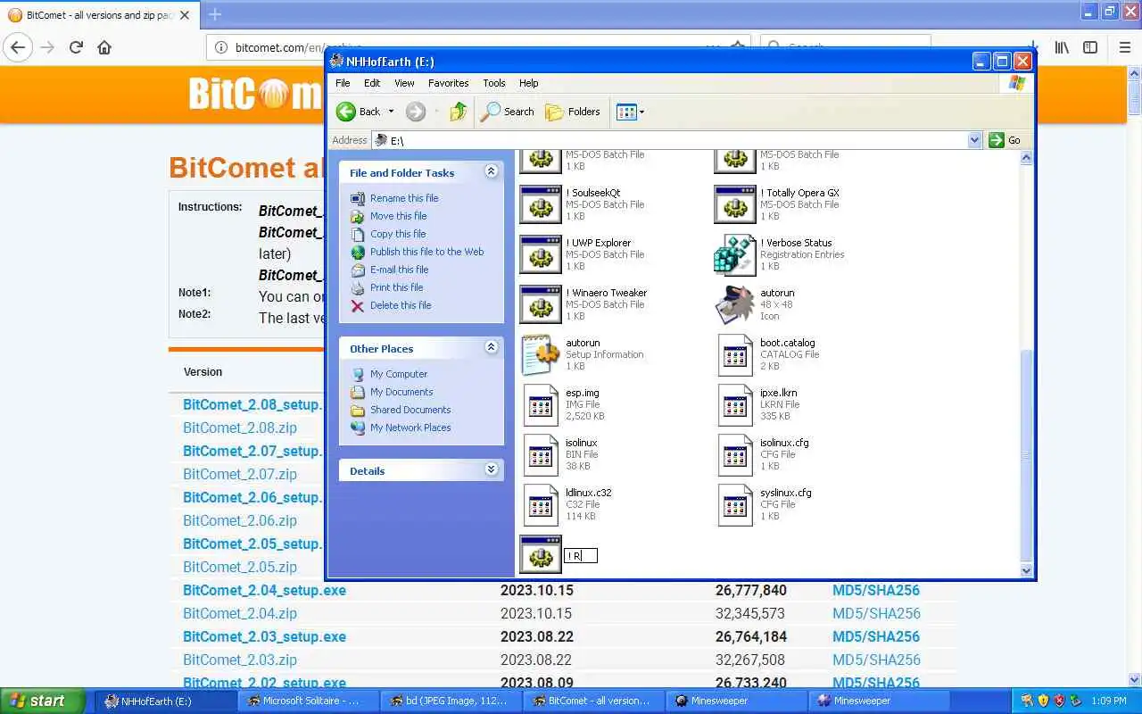Viewport: 1142px width, 714px height.
Task: Click the Go arrow button beside address bar
Action: (997, 140)
